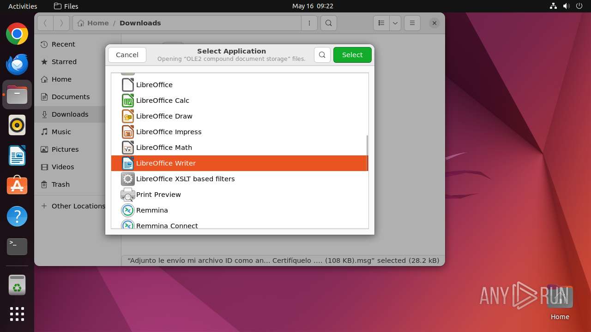Launch Terminal from the dock
This screenshot has width=591, height=332.
pyautogui.click(x=17, y=246)
